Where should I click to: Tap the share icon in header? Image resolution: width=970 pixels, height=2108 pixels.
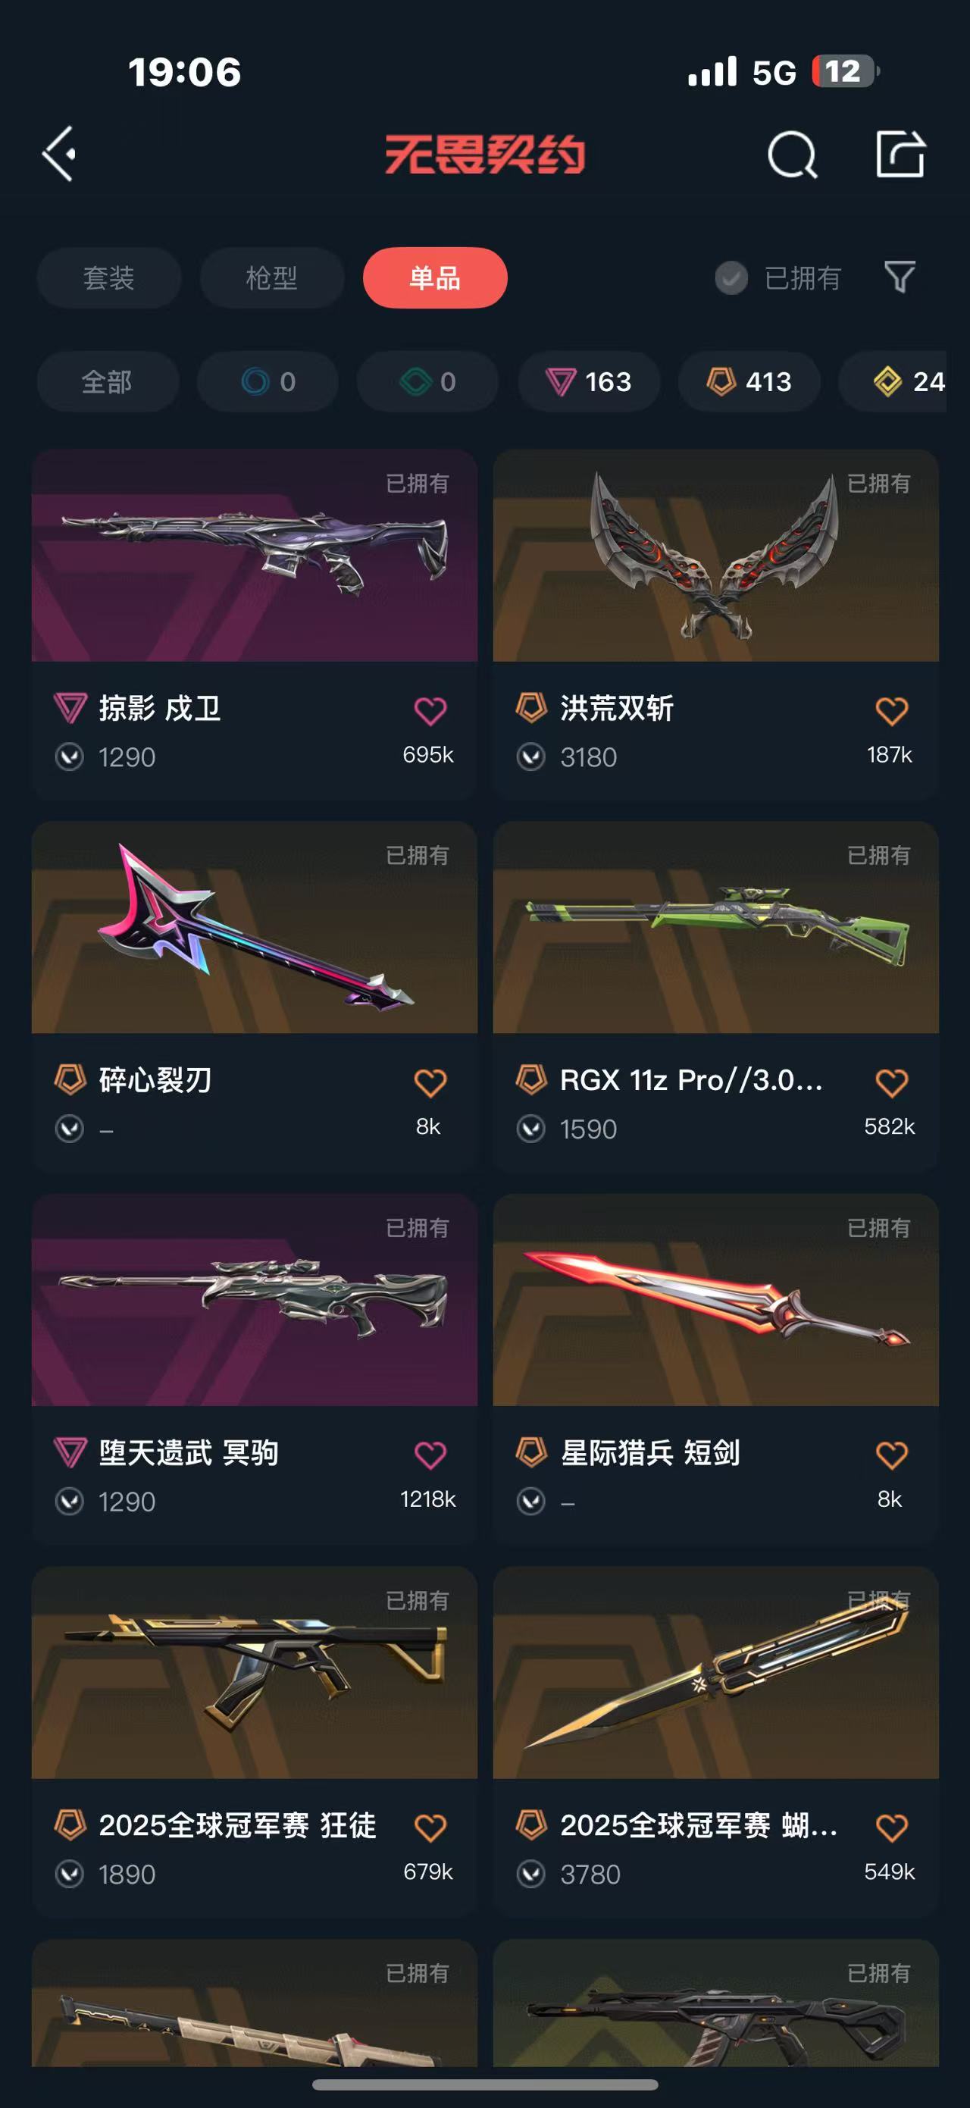point(900,153)
